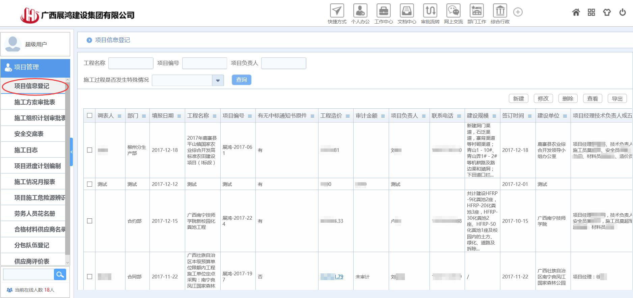Screen dimensions: 633x298
Task: Click the 工程名称 input field
Action: tap(131, 63)
